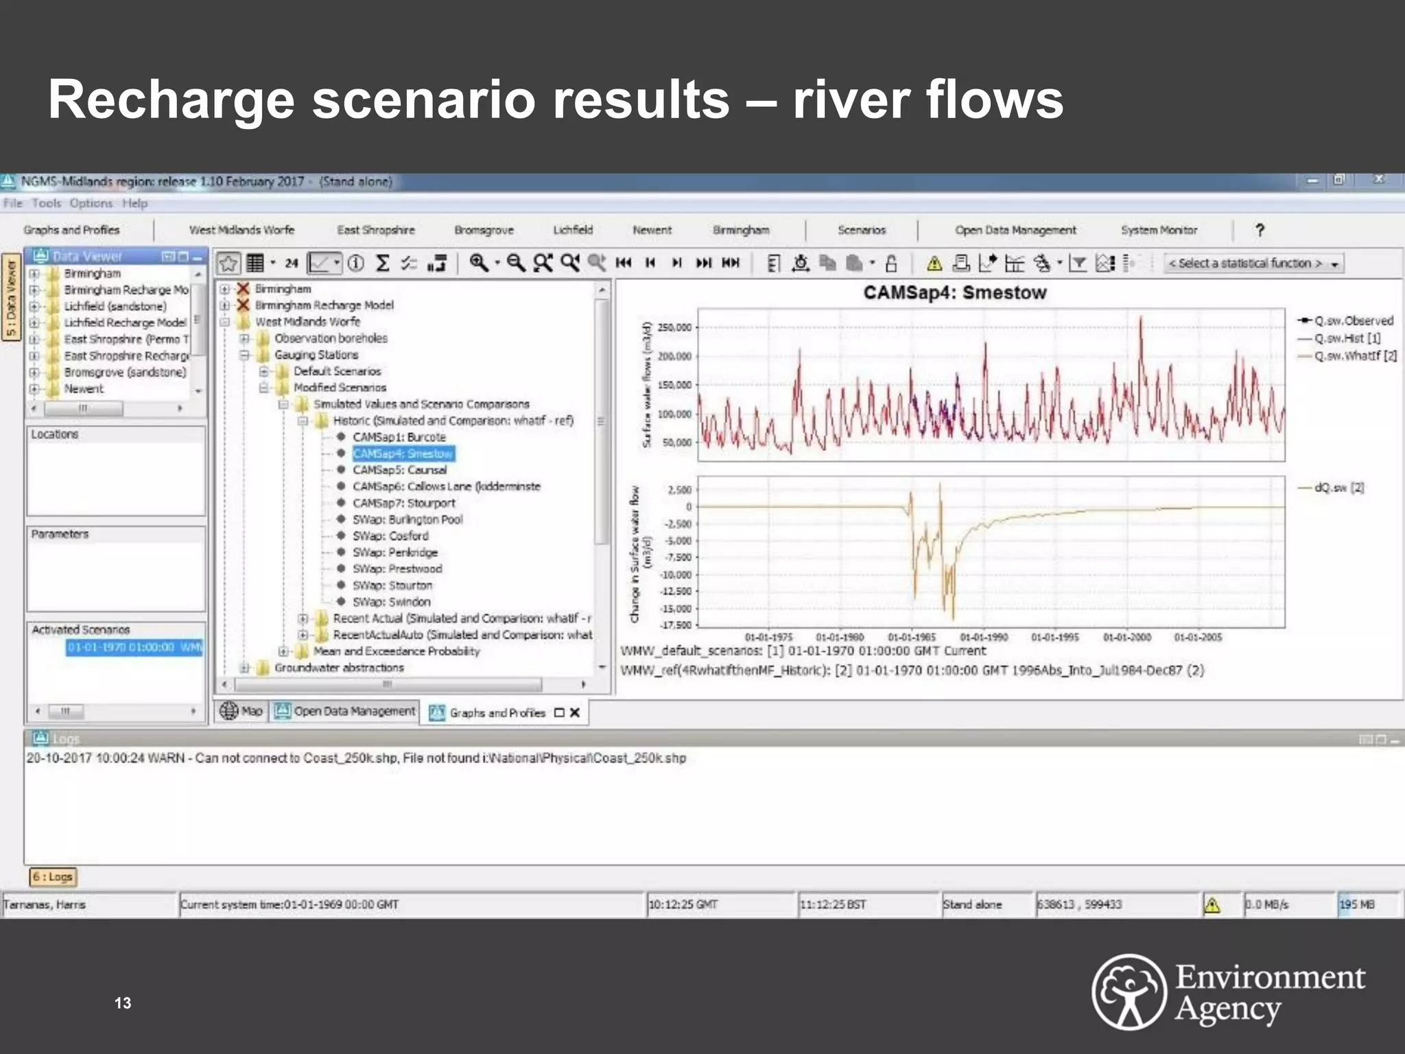Expand the Groundwater abstractions folder
Screen dimensions: 1405x1054
[x=244, y=668]
